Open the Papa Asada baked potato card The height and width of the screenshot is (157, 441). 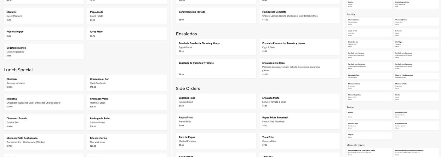tap(127, 16)
